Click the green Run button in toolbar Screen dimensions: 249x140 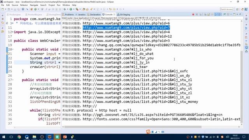[x=71, y=9]
